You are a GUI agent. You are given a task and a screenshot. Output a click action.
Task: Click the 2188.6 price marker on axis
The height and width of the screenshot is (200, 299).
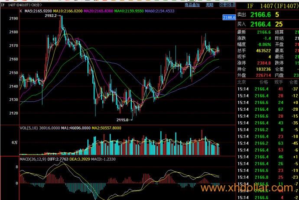point(228,18)
